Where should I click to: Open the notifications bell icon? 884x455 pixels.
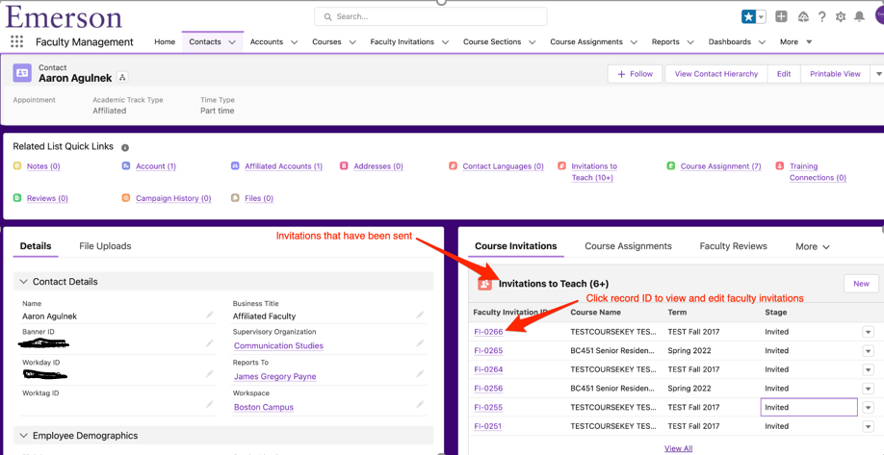859,17
